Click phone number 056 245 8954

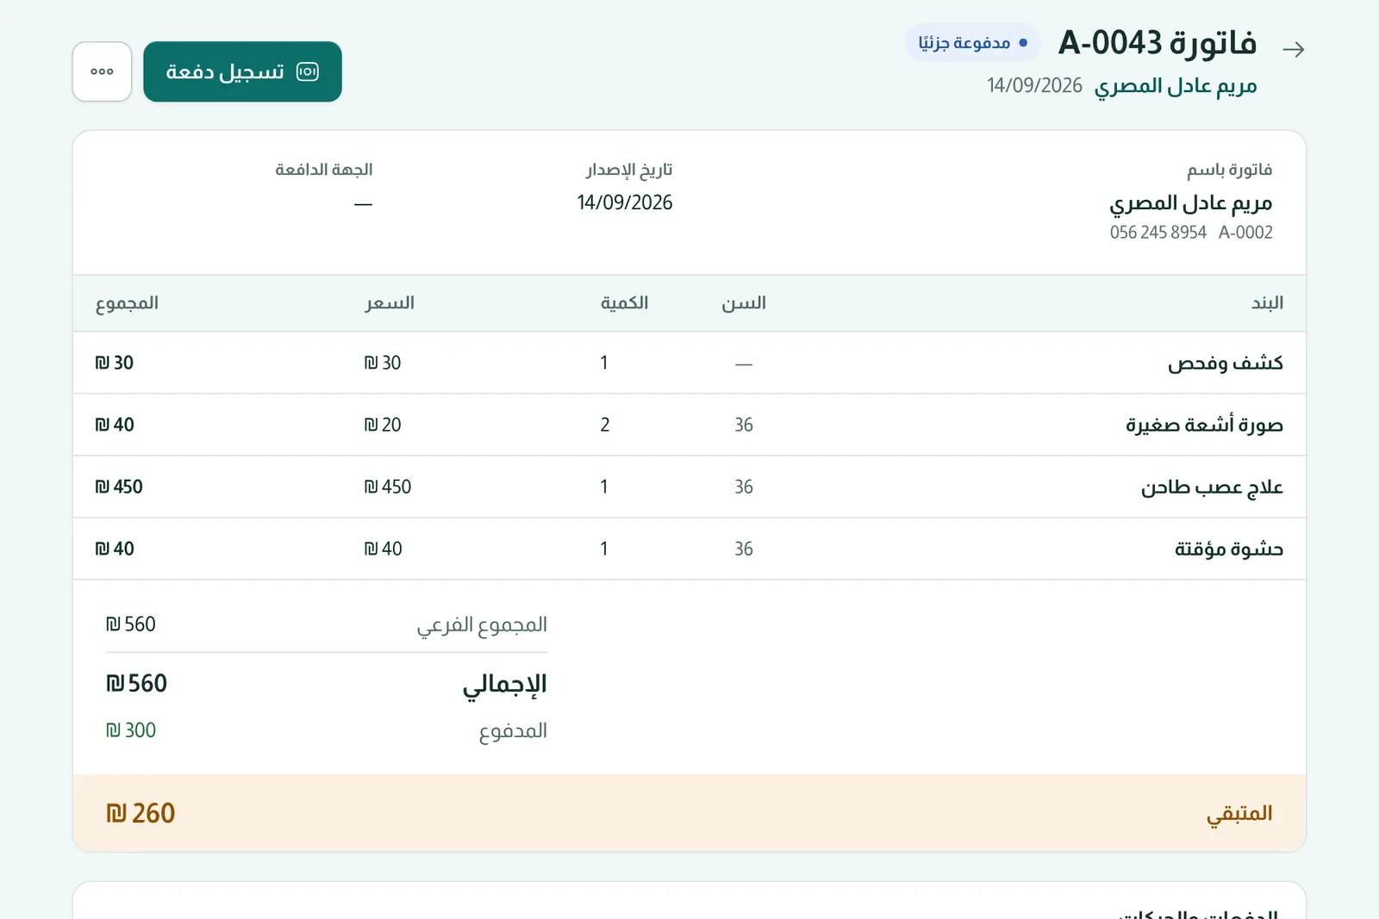click(x=1157, y=233)
